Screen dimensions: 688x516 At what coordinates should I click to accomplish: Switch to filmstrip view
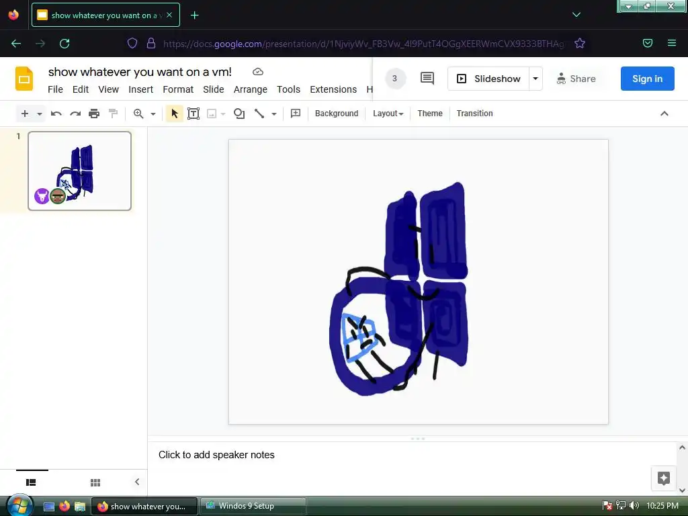click(x=31, y=482)
